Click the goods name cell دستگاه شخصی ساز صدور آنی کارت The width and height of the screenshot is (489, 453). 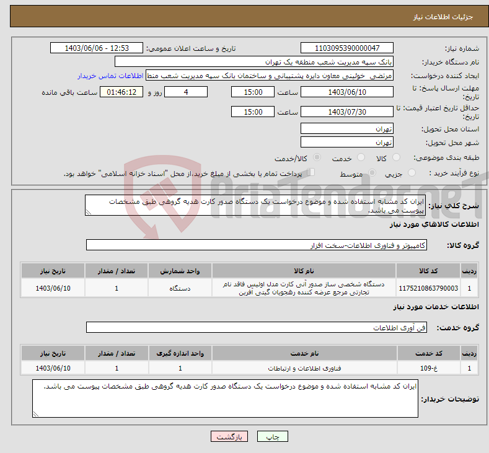304,288
